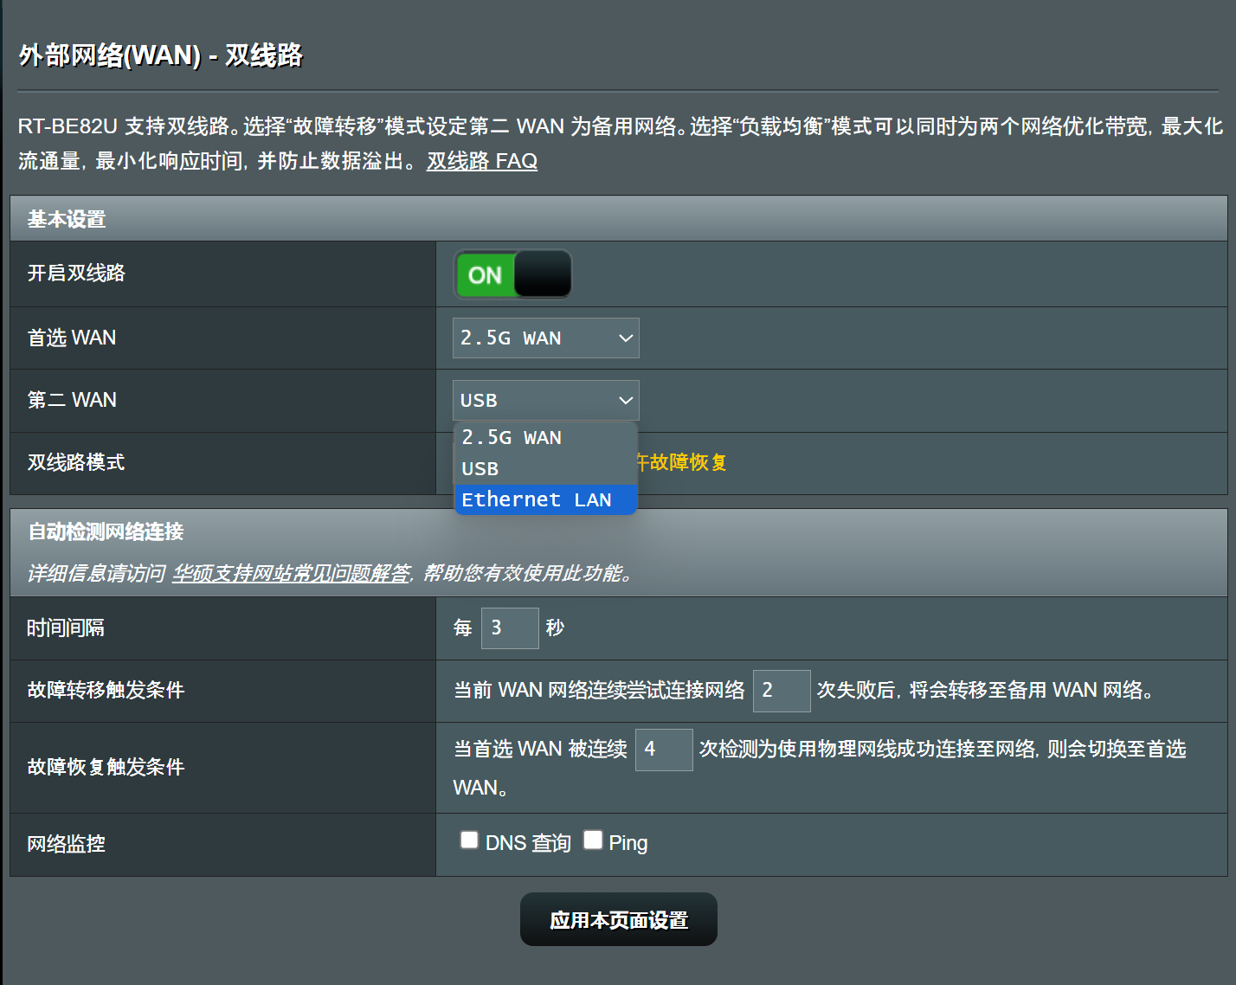Click the 故障转移触发条件 failure count field
1236x985 pixels.
click(781, 691)
